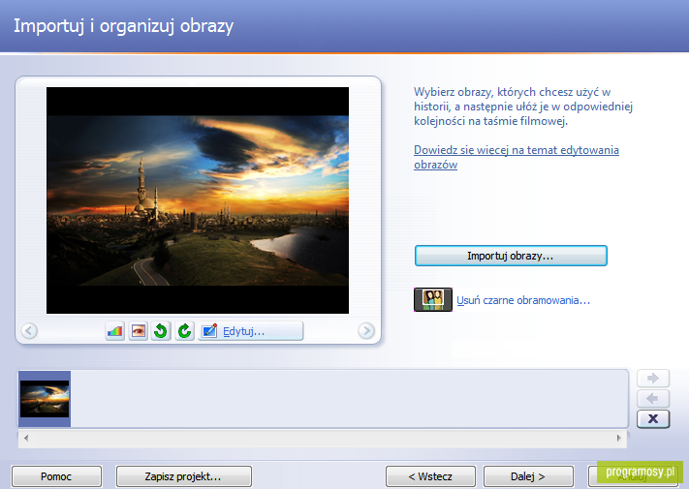
Task: Open link Dowiedz się więcej na temat edytowania obrazów
Action: pyautogui.click(x=517, y=157)
